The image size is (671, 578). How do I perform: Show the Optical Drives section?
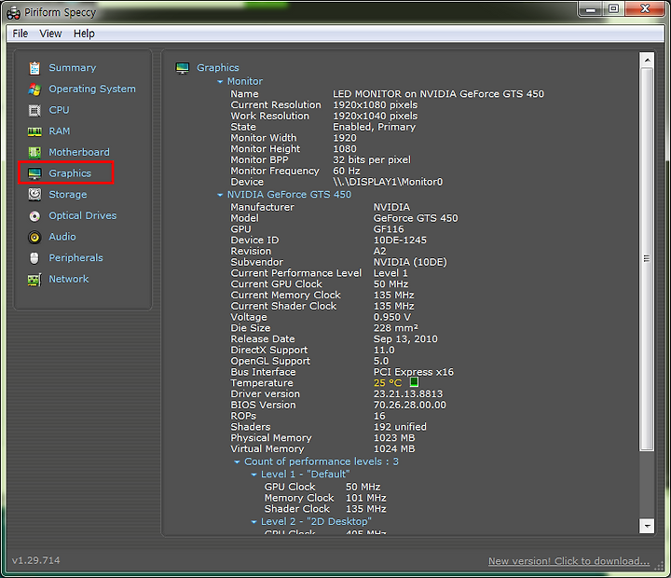[83, 215]
